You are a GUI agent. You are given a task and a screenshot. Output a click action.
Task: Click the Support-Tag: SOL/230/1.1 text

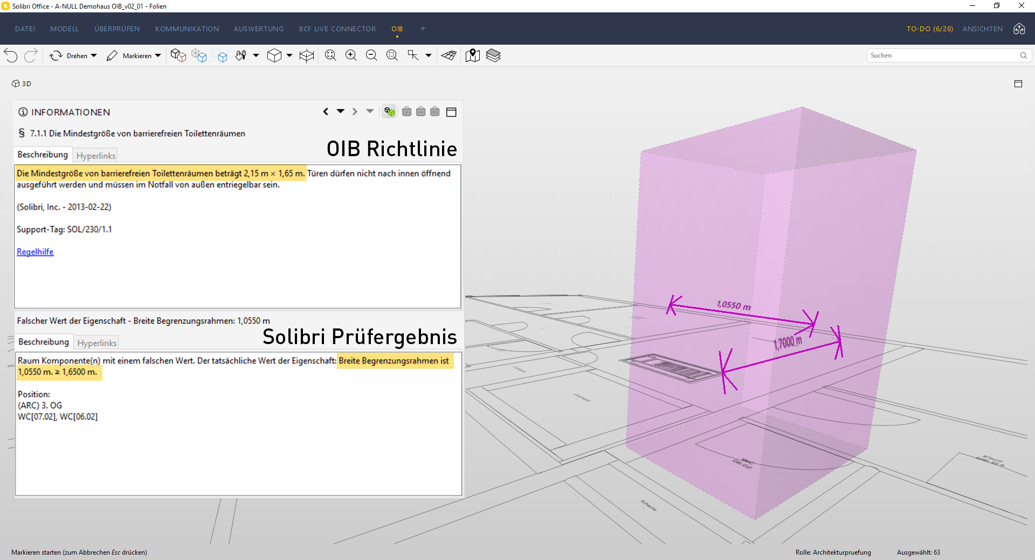point(64,229)
